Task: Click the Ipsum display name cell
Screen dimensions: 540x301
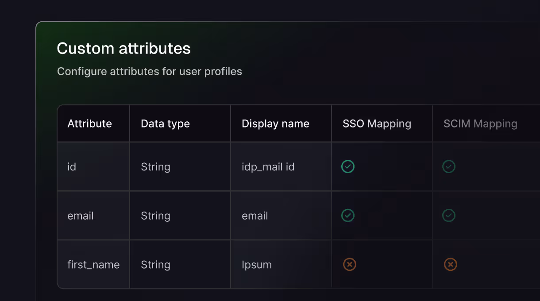Action: pos(257,265)
